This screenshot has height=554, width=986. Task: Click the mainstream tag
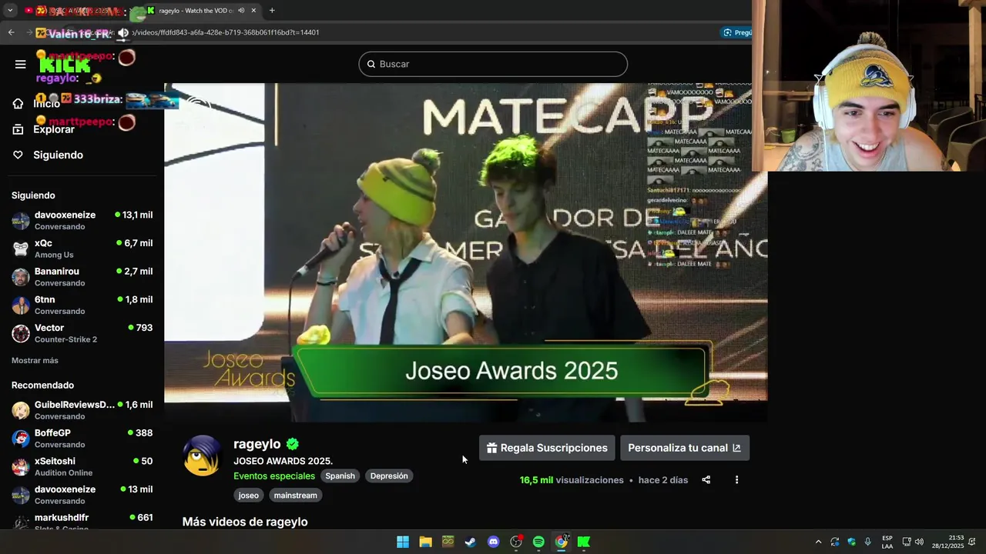(x=295, y=496)
